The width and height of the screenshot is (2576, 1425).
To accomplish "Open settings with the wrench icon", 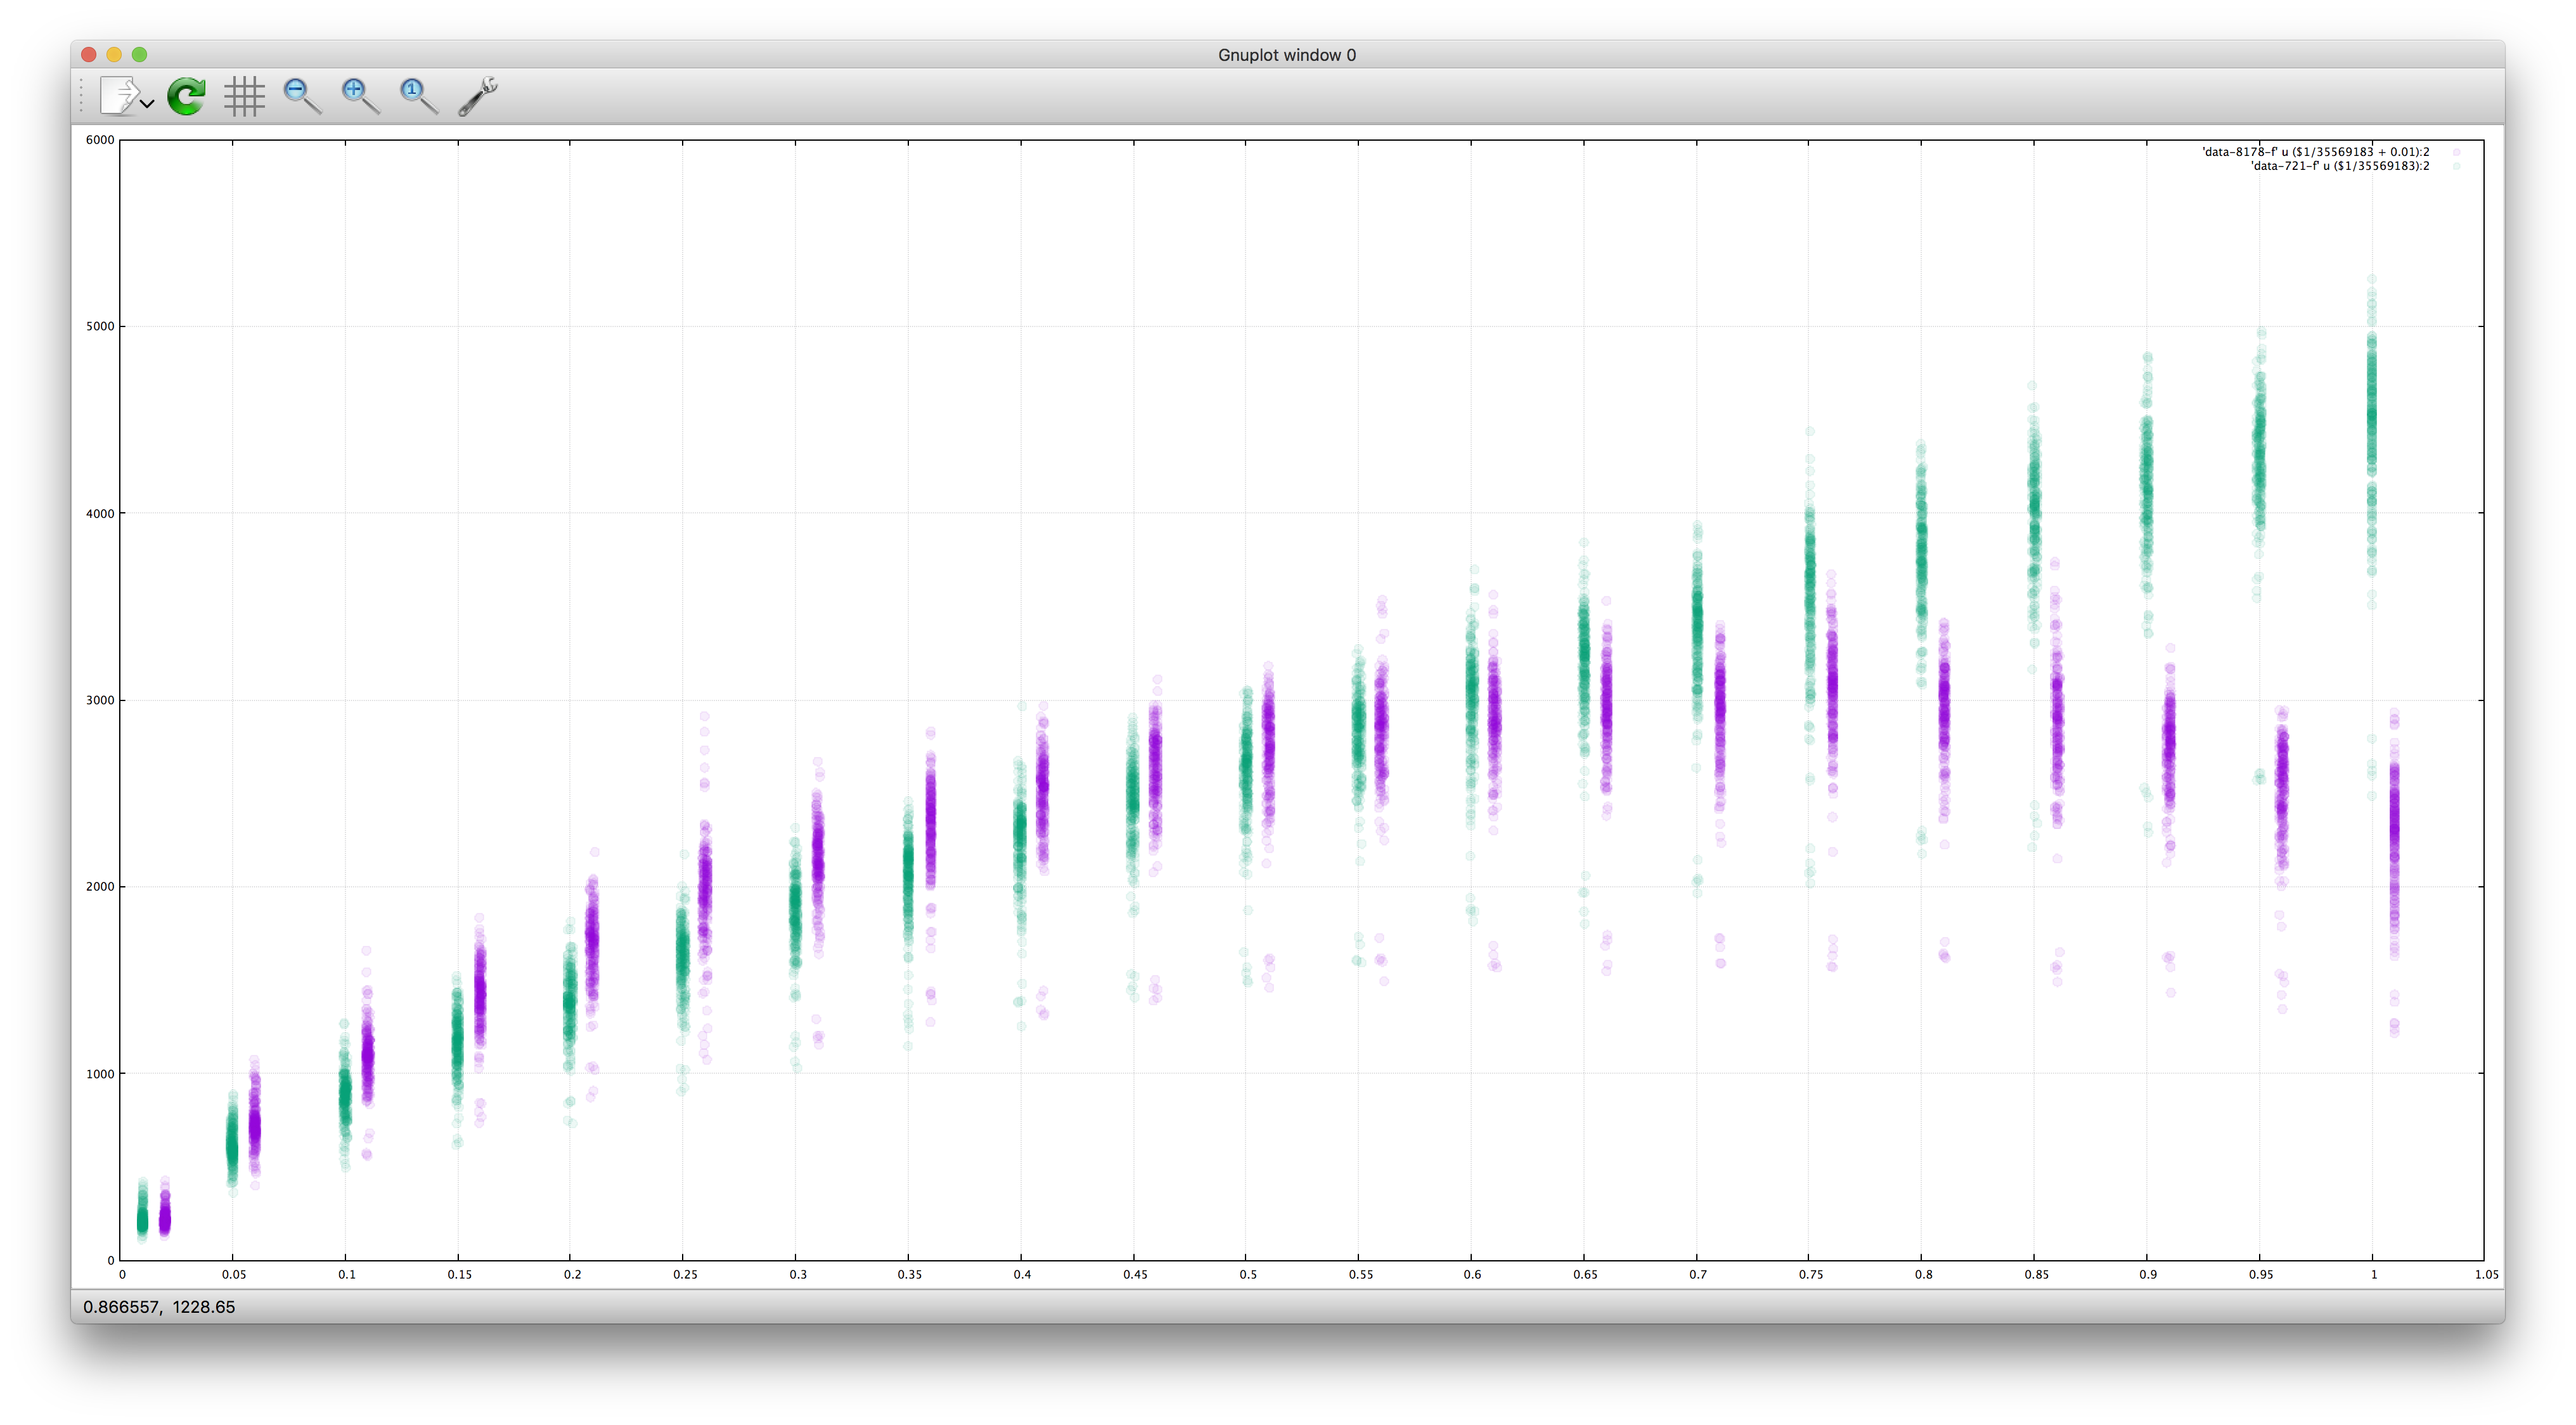I will pos(477,96).
